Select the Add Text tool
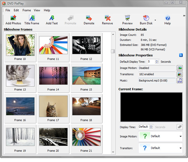Screen dimensions: 188x162 (52, 20)
